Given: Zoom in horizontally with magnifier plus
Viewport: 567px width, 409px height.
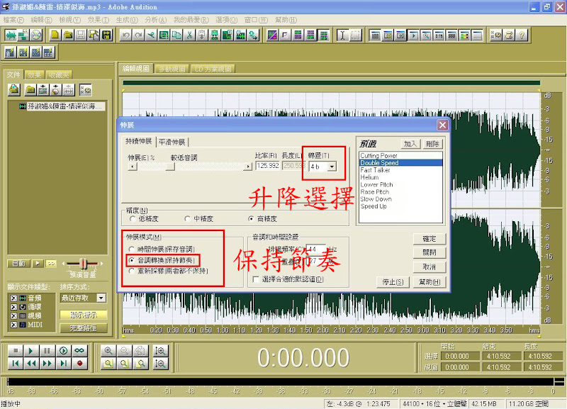Looking at the screenshot, I should [x=108, y=350].
